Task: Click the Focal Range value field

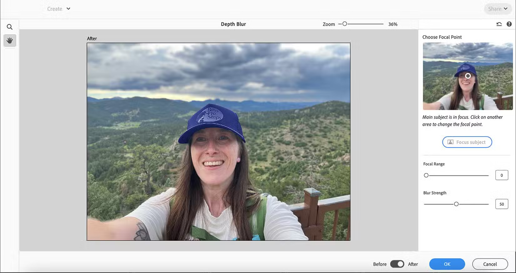Action: tap(502, 175)
